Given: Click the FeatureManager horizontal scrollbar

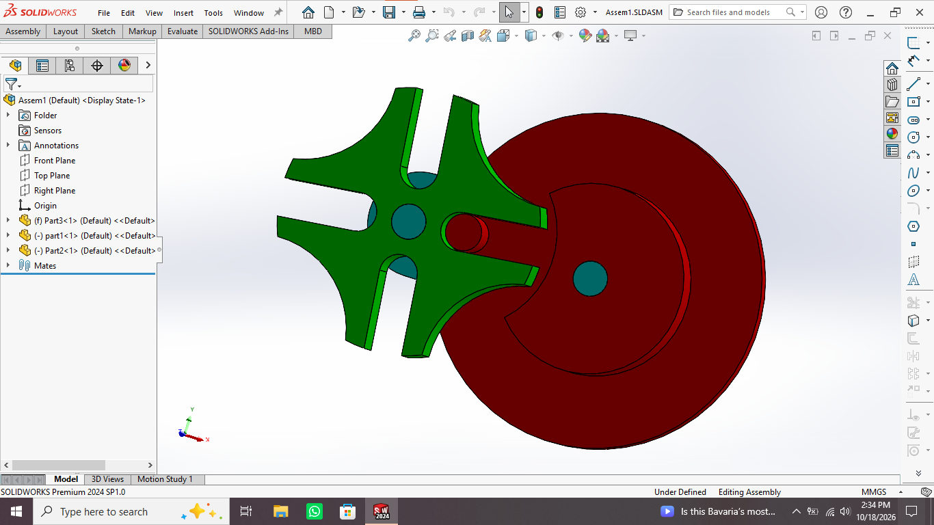Looking at the screenshot, I should [58, 465].
